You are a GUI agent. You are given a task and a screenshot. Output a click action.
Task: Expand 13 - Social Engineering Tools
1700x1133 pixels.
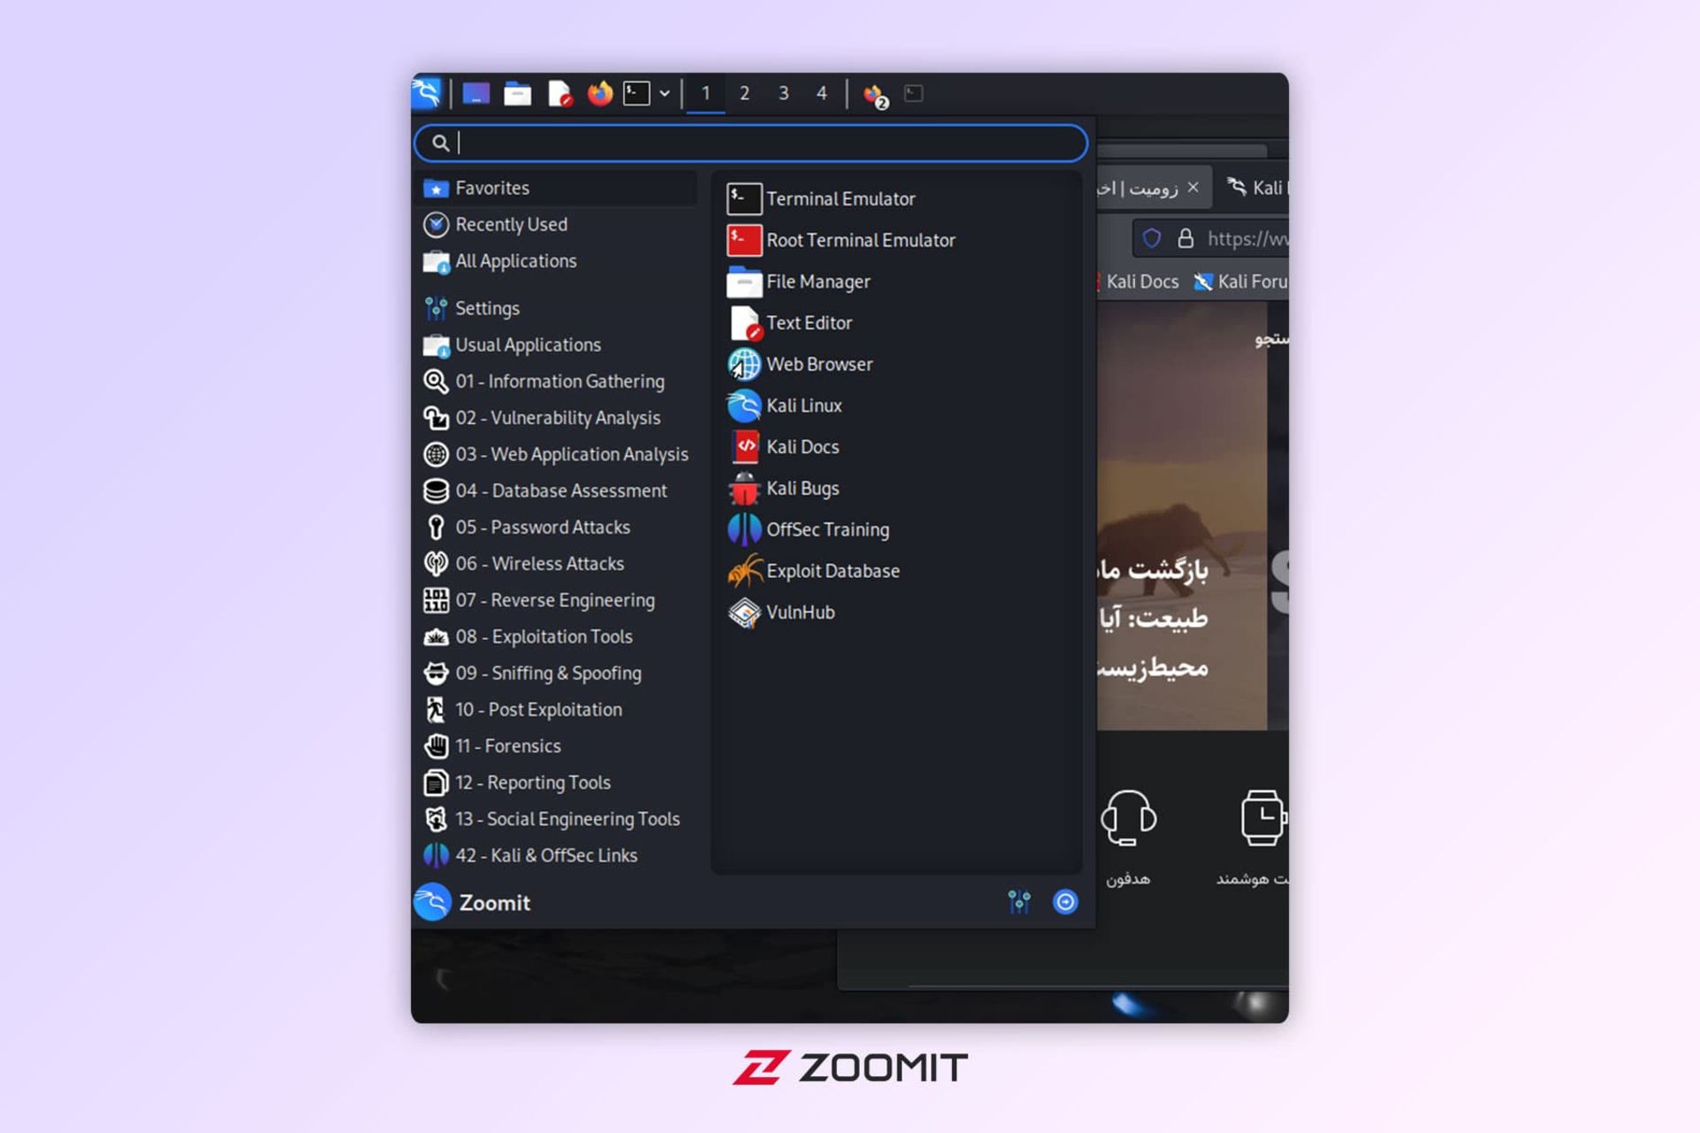click(x=567, y=818)
